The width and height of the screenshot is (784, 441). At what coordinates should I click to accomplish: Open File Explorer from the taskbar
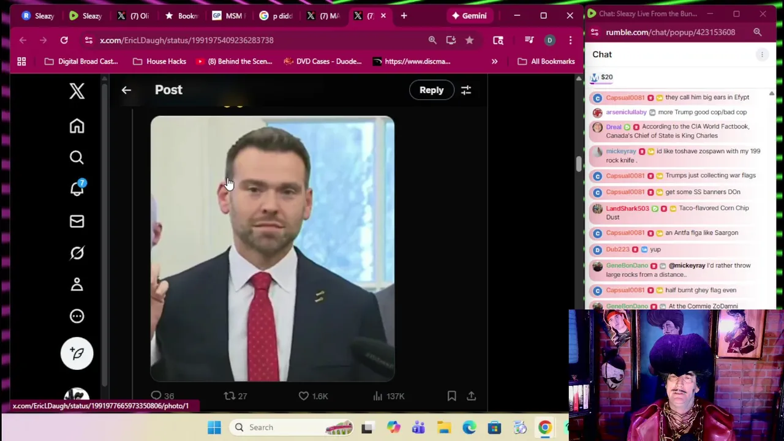click(444, 428)
